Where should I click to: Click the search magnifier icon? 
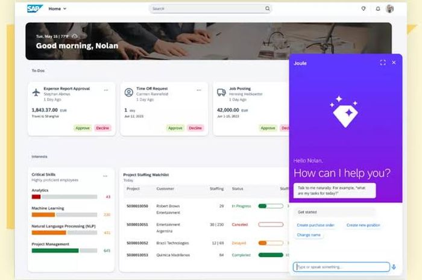(267, 8)
